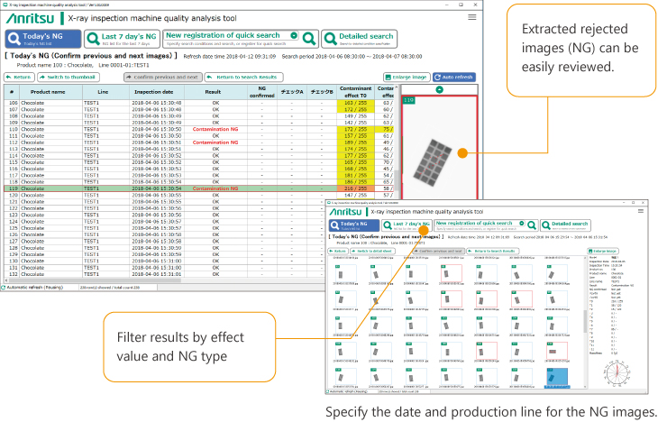Select row 110 Contamination NG result
Screen dimensions: 658x422
click(x=215, y=129)
